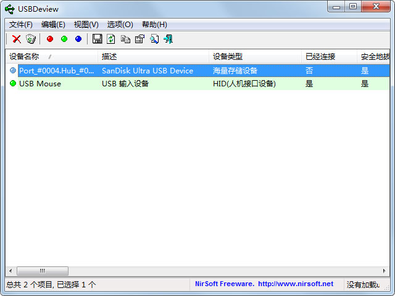The image size is (395, 296).
Task: Select the USB Mouse device row
Action: [40, 84]
